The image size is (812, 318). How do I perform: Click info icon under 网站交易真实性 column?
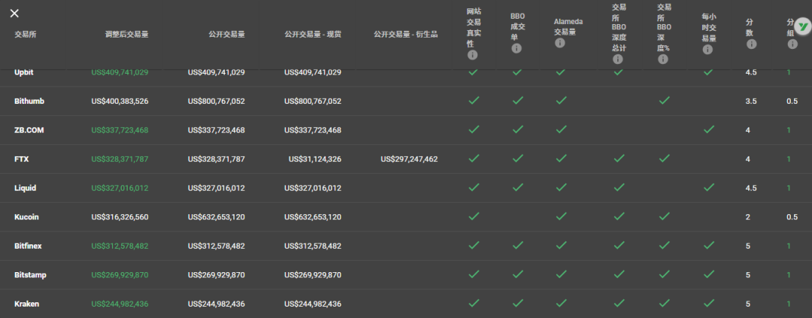tap(473, 55)
